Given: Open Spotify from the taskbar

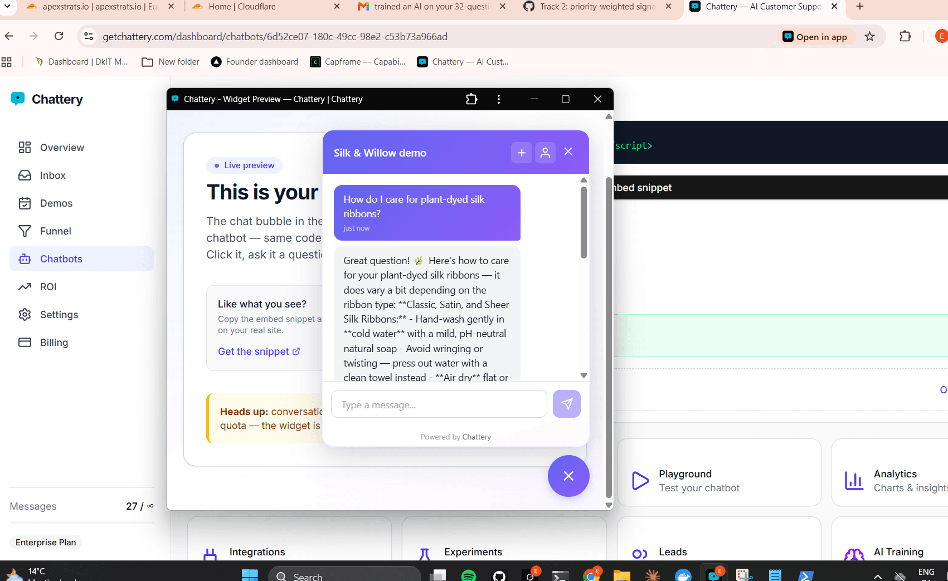Looking at the screenshot, I should [469, 576].
